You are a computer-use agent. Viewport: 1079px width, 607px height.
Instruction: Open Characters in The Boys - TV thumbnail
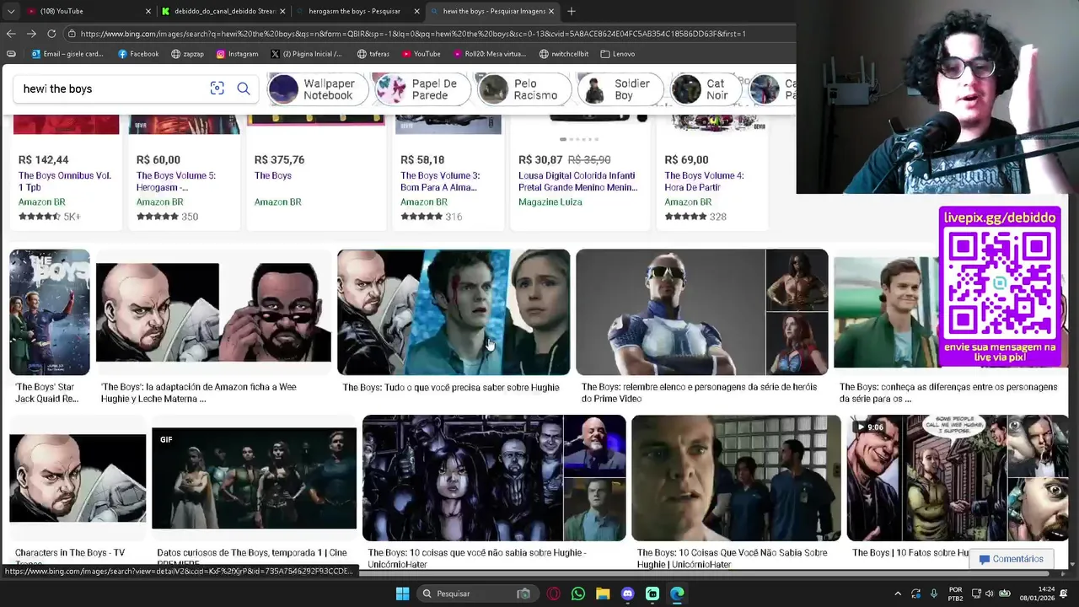click(78, 478)
